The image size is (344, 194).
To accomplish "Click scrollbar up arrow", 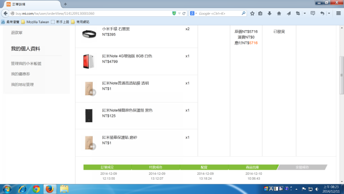I will click(341, 28).
